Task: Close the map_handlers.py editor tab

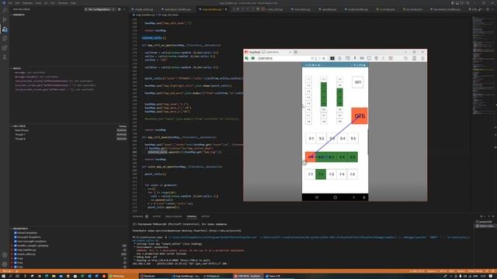Action: tap(226, 9)
